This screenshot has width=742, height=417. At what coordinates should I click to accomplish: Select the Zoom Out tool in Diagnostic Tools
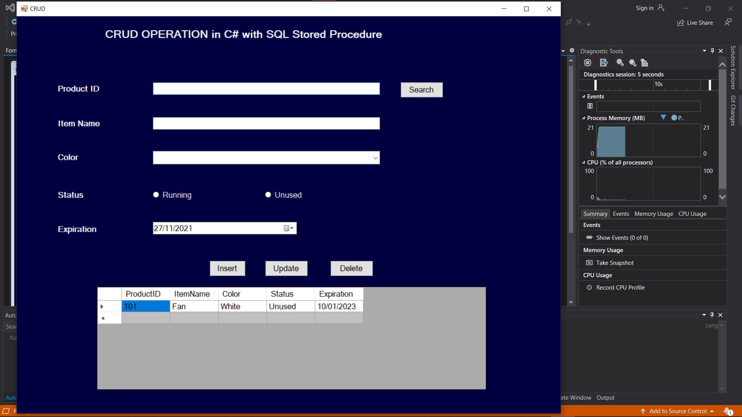click(x=632, y=63)
